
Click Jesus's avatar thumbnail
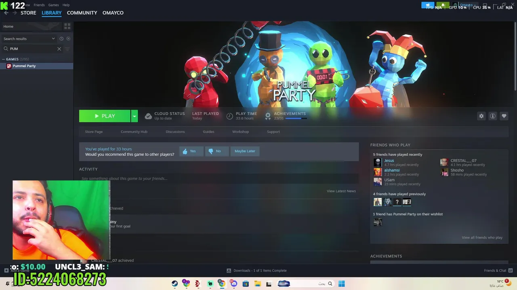378,162
